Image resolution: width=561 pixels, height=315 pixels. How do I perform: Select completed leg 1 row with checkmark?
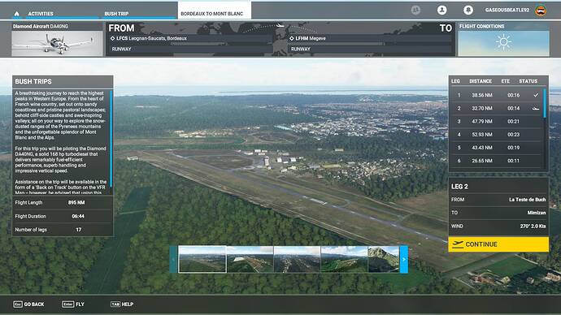click(496, 95)
